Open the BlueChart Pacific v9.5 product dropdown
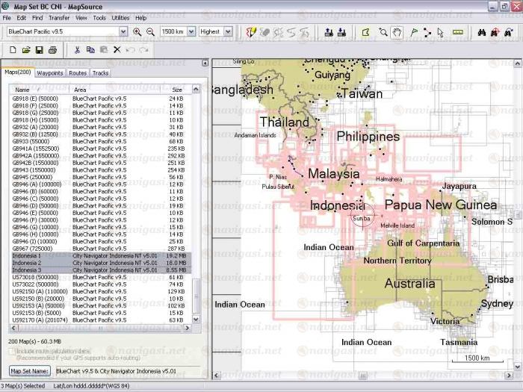Viewport: 523px width, 392px height. 123,32
